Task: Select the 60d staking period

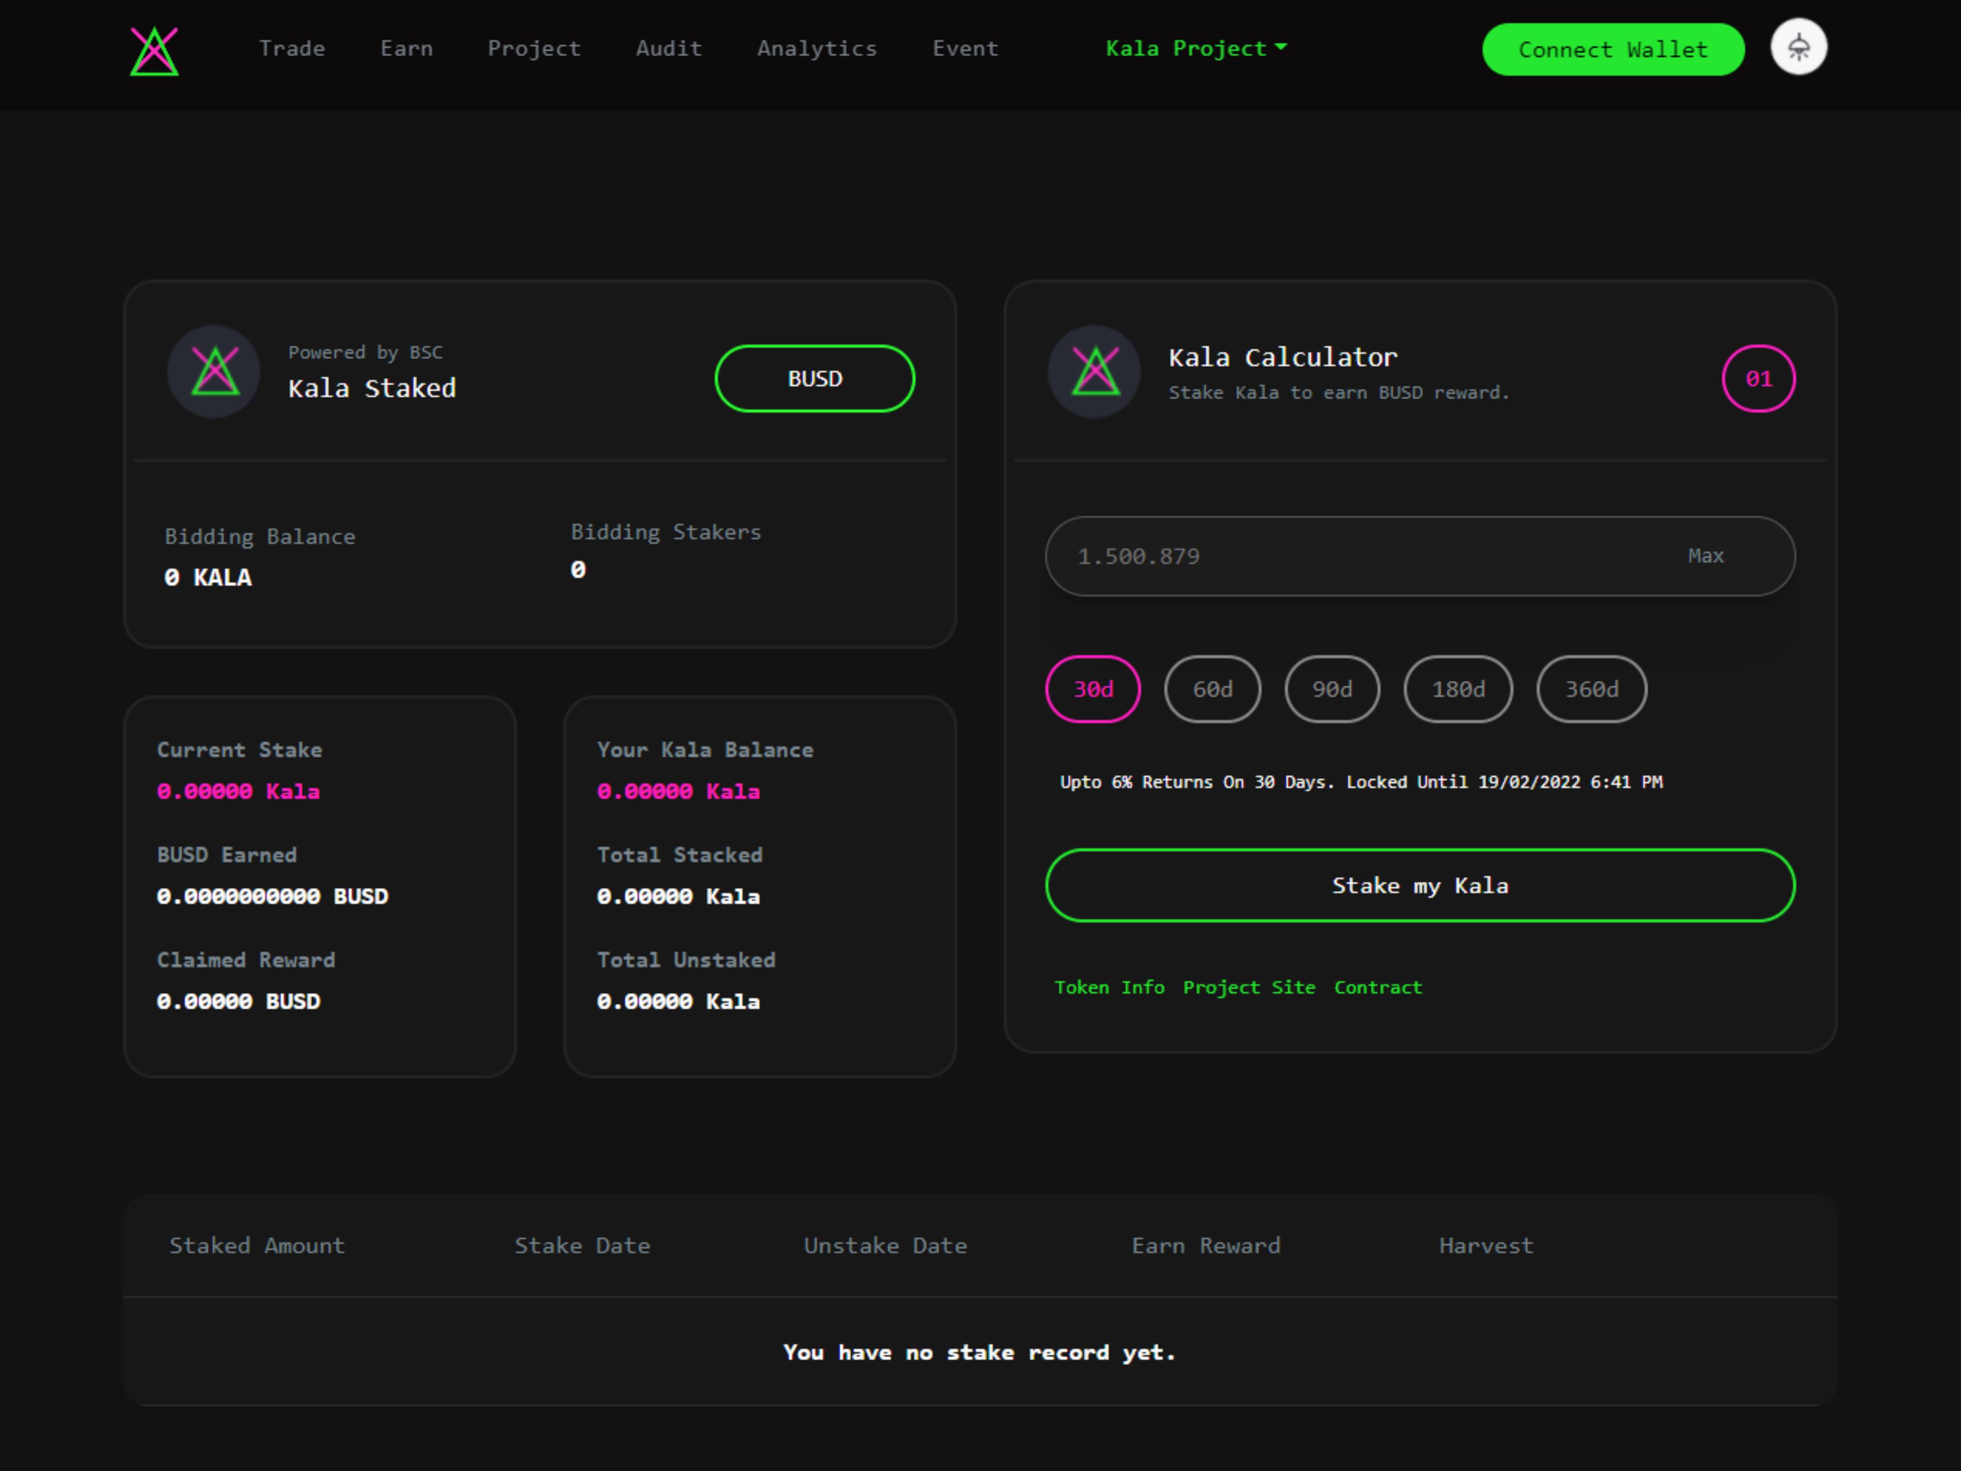Action: point(1212,689)
